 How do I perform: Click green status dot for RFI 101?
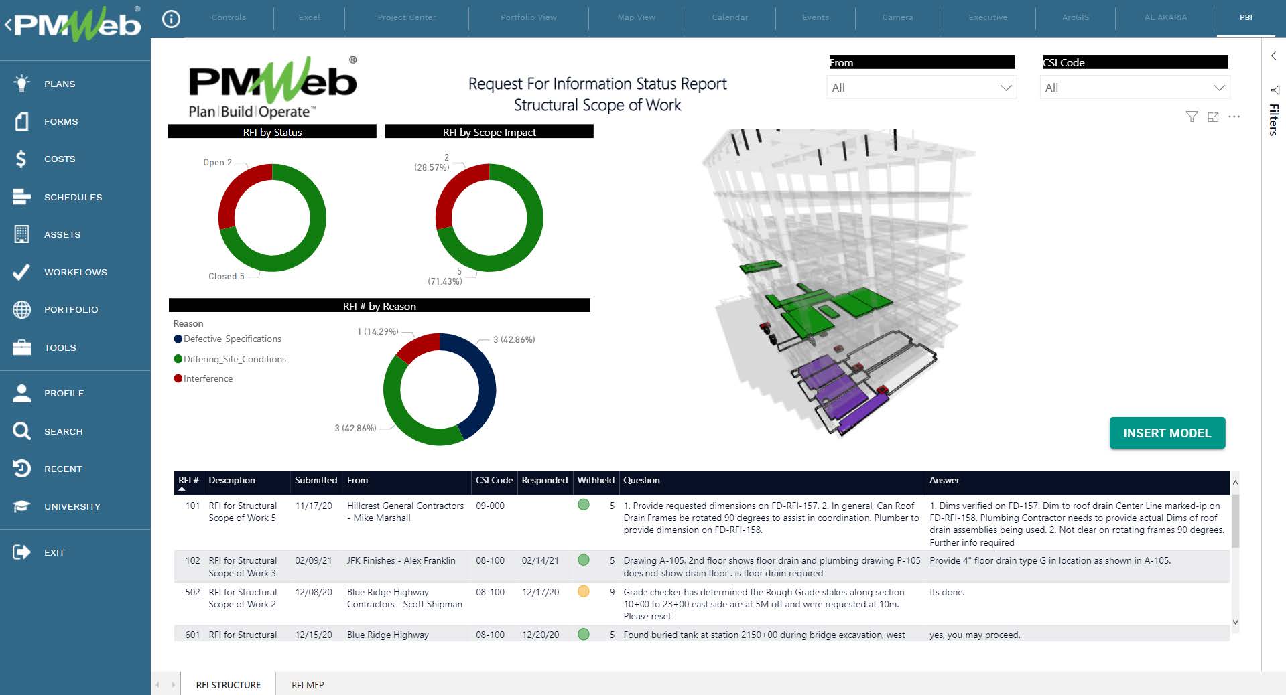(x=584, y=505)
